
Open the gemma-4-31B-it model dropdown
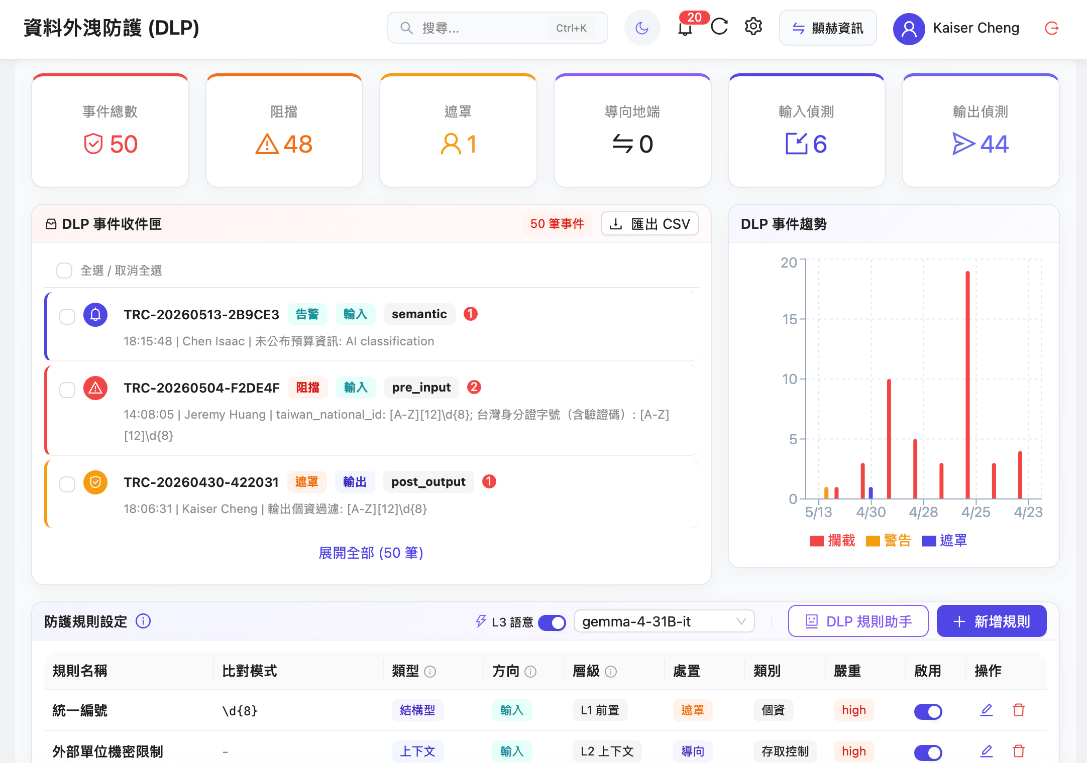664,621
